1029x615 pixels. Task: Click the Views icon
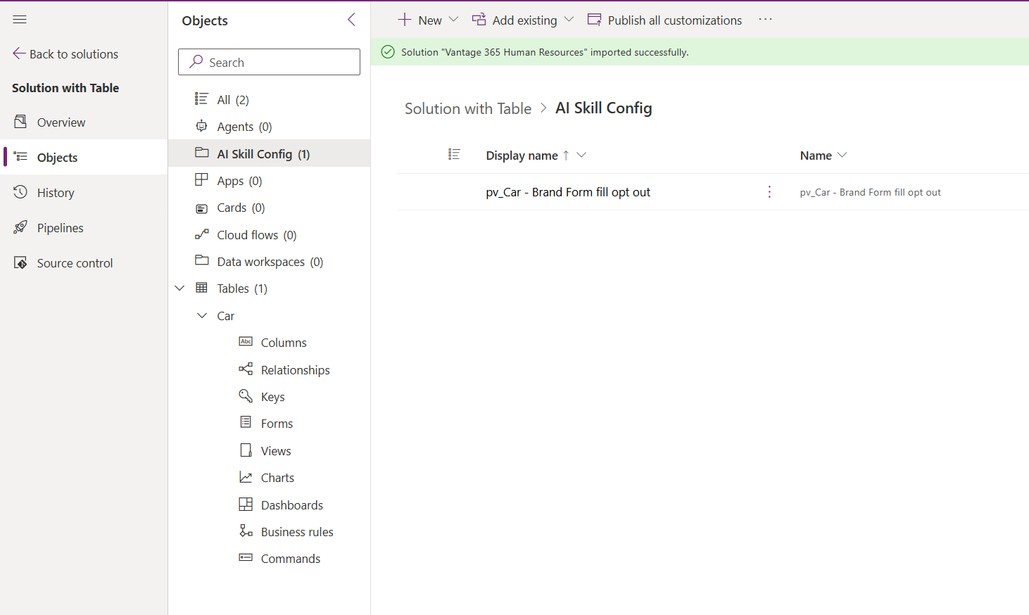pos(246,450)
